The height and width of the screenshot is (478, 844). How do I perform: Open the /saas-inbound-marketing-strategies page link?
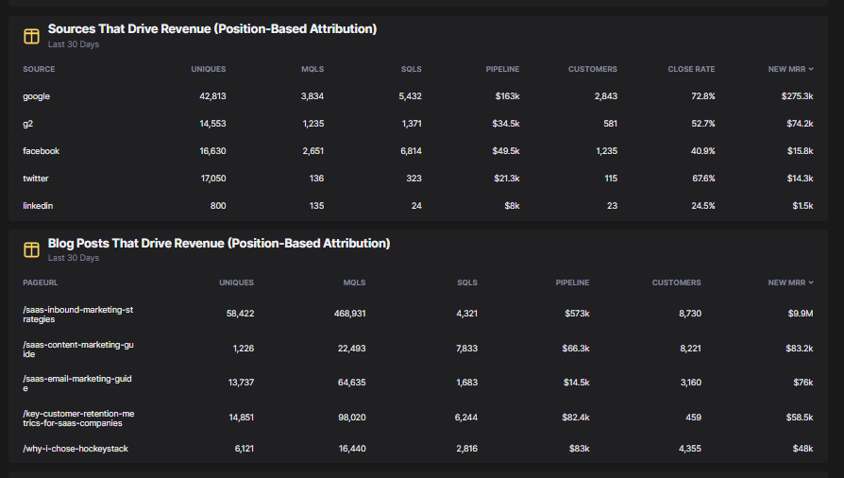(x=77, y=314)
